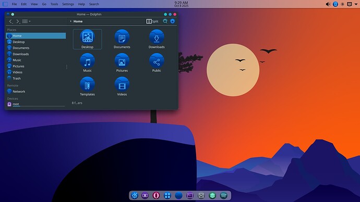Open Network under Remote
360x202 pixels.
pyautogui.click(x=36, y=92)
